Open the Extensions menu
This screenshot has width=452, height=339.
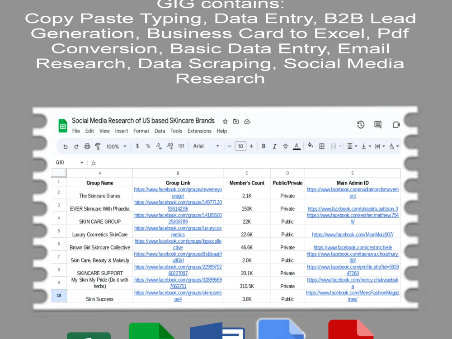coord(199,131)
